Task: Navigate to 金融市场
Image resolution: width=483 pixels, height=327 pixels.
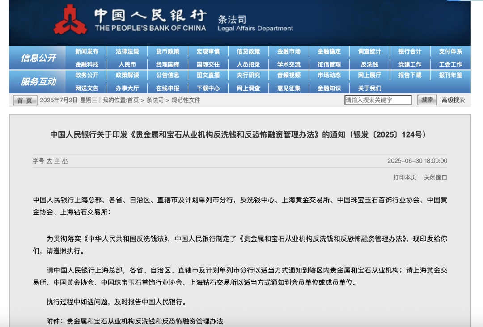Action: 288,51
